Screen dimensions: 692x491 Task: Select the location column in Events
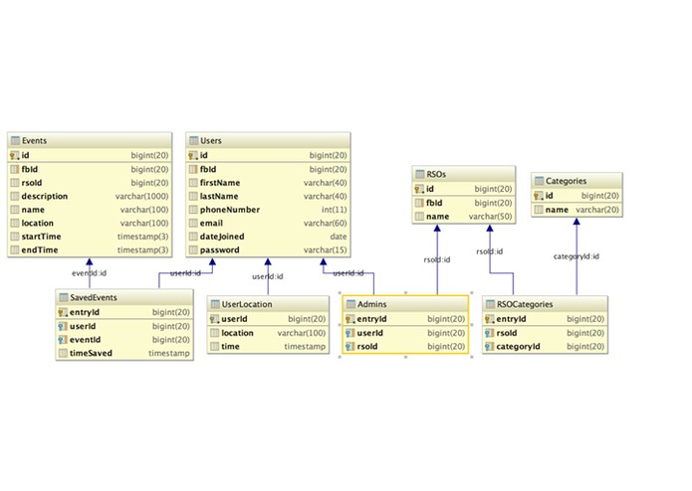[x=90, y=223]
